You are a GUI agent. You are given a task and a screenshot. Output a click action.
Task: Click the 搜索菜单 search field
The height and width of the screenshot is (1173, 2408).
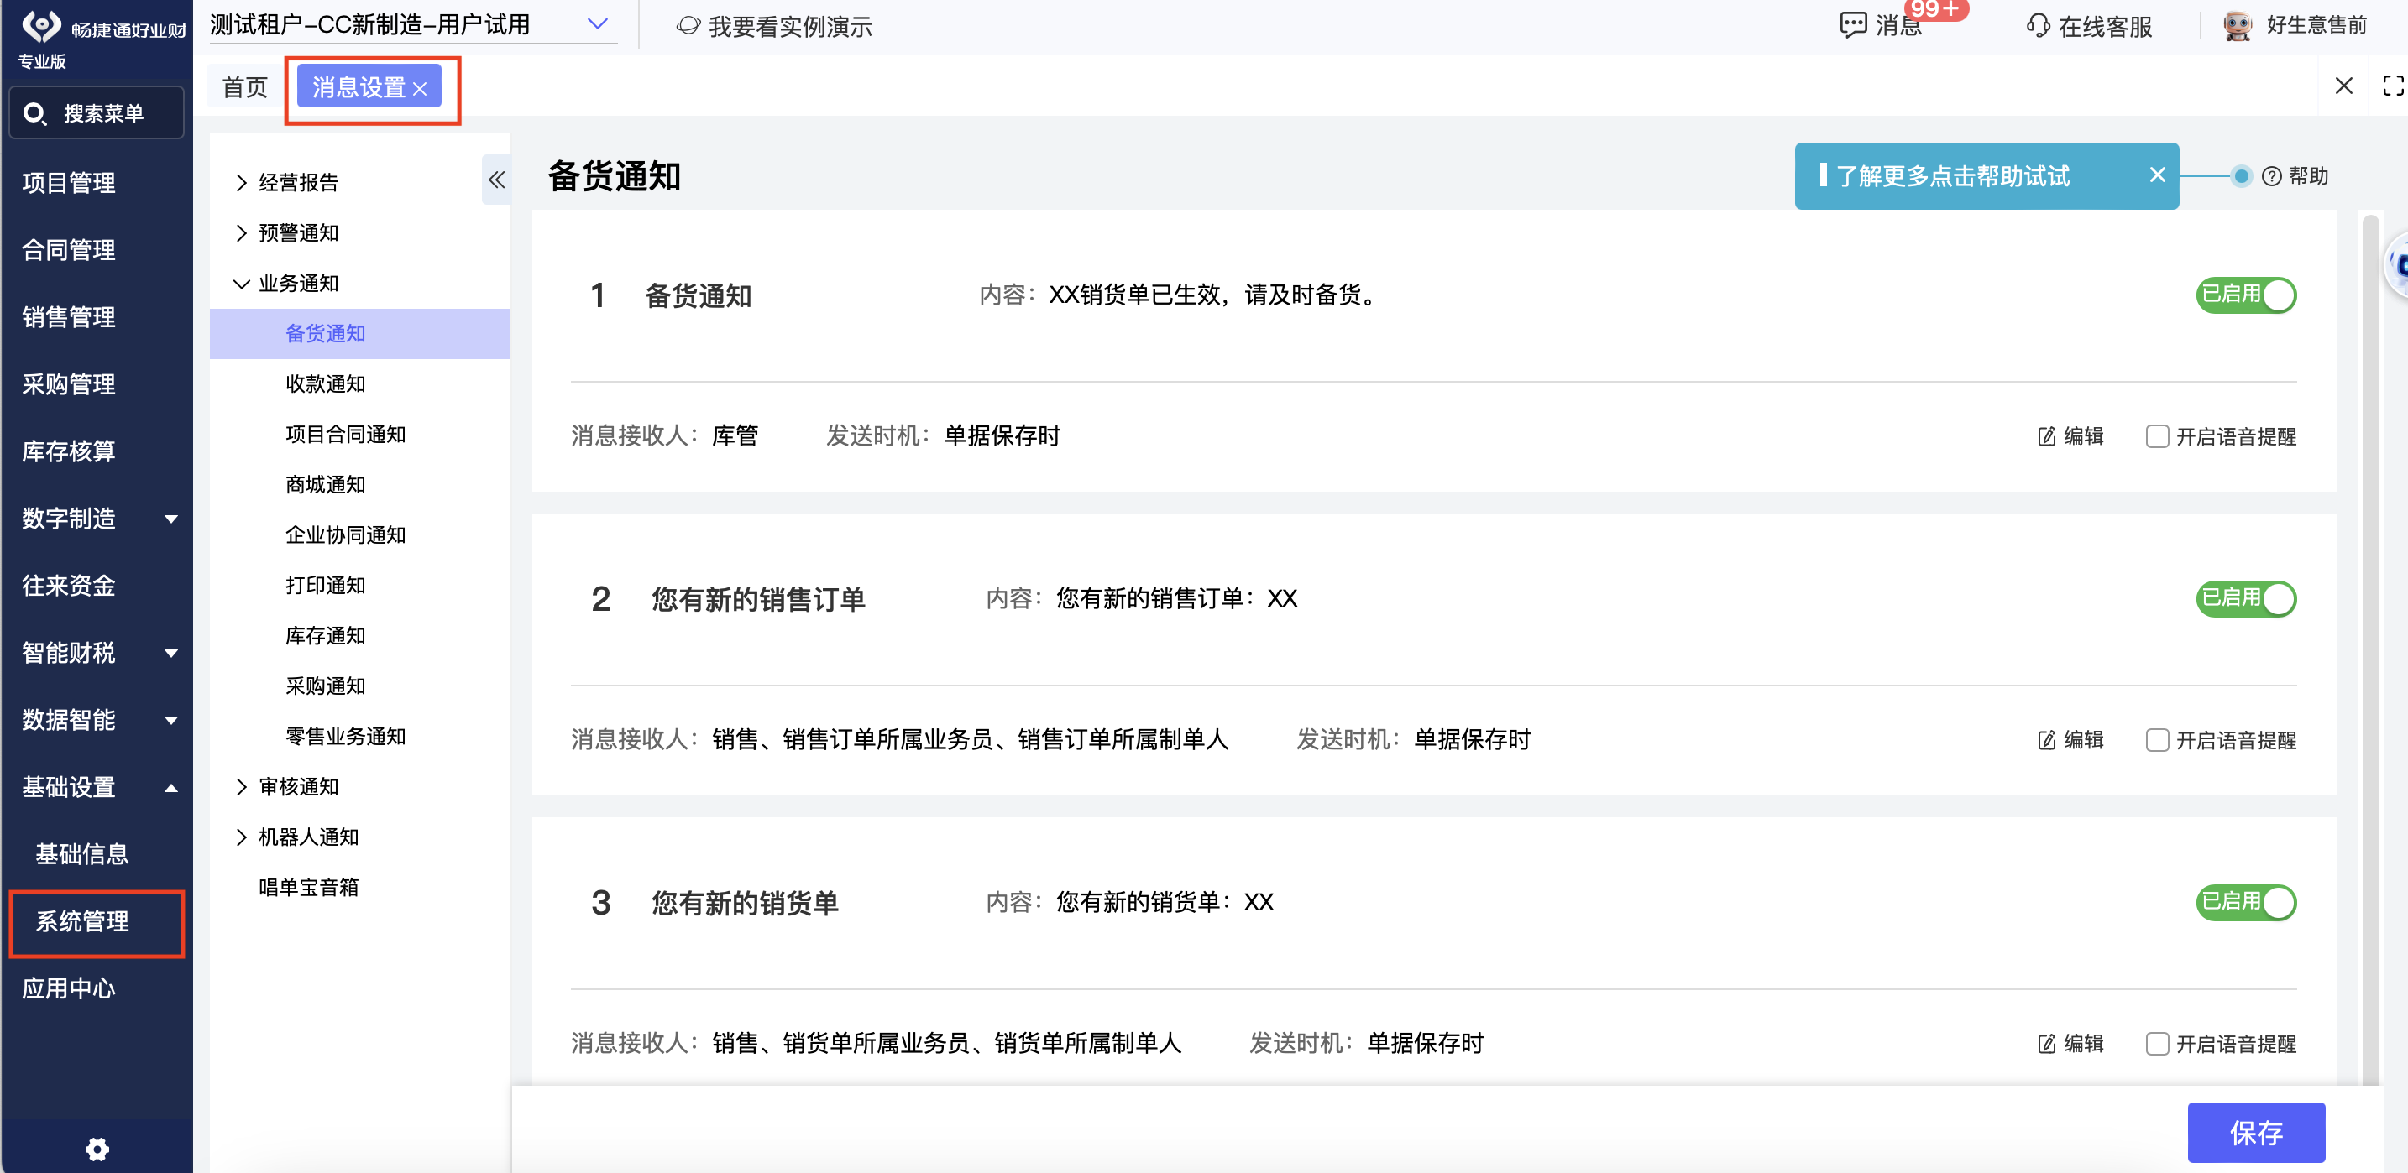[97, 113]
